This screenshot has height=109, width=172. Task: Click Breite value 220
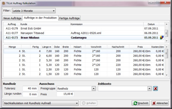[66, 65]
